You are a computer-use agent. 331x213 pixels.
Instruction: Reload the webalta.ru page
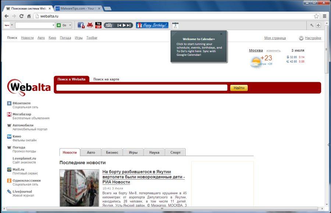(x=21, y=16)
